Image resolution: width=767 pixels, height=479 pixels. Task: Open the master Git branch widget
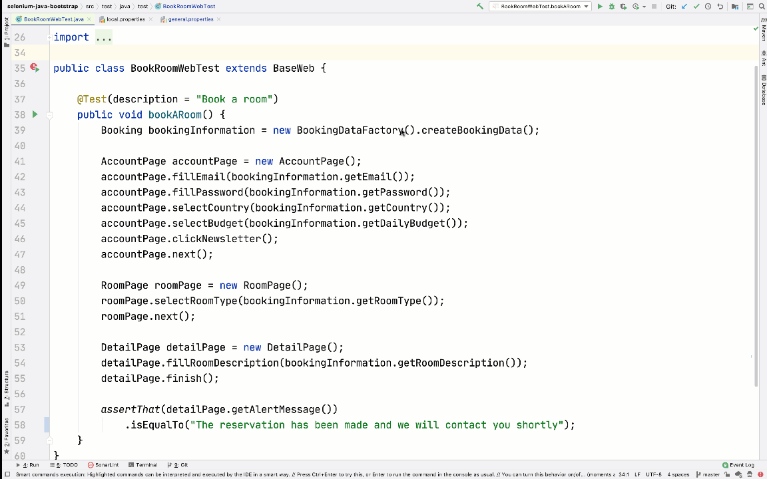tap(708, 474)
